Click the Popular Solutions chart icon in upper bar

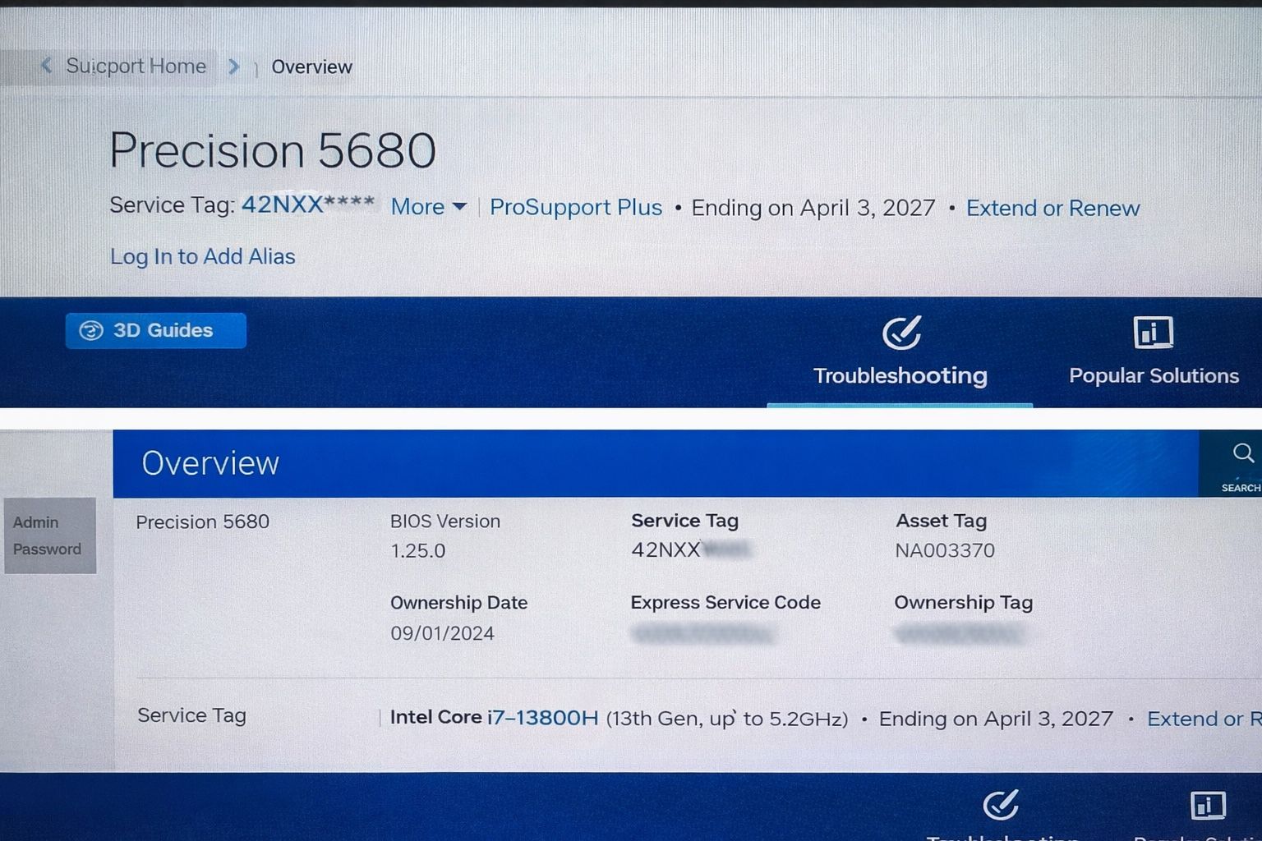click(1153, 333)
